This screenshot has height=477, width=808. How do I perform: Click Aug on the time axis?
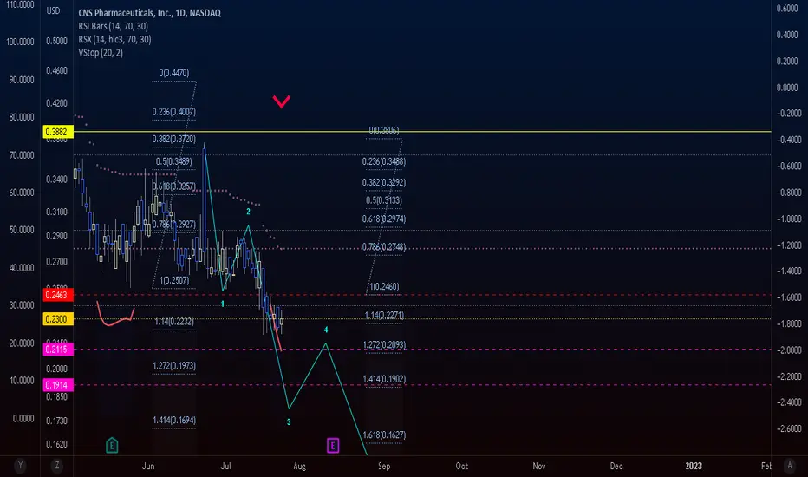point(299,466)
